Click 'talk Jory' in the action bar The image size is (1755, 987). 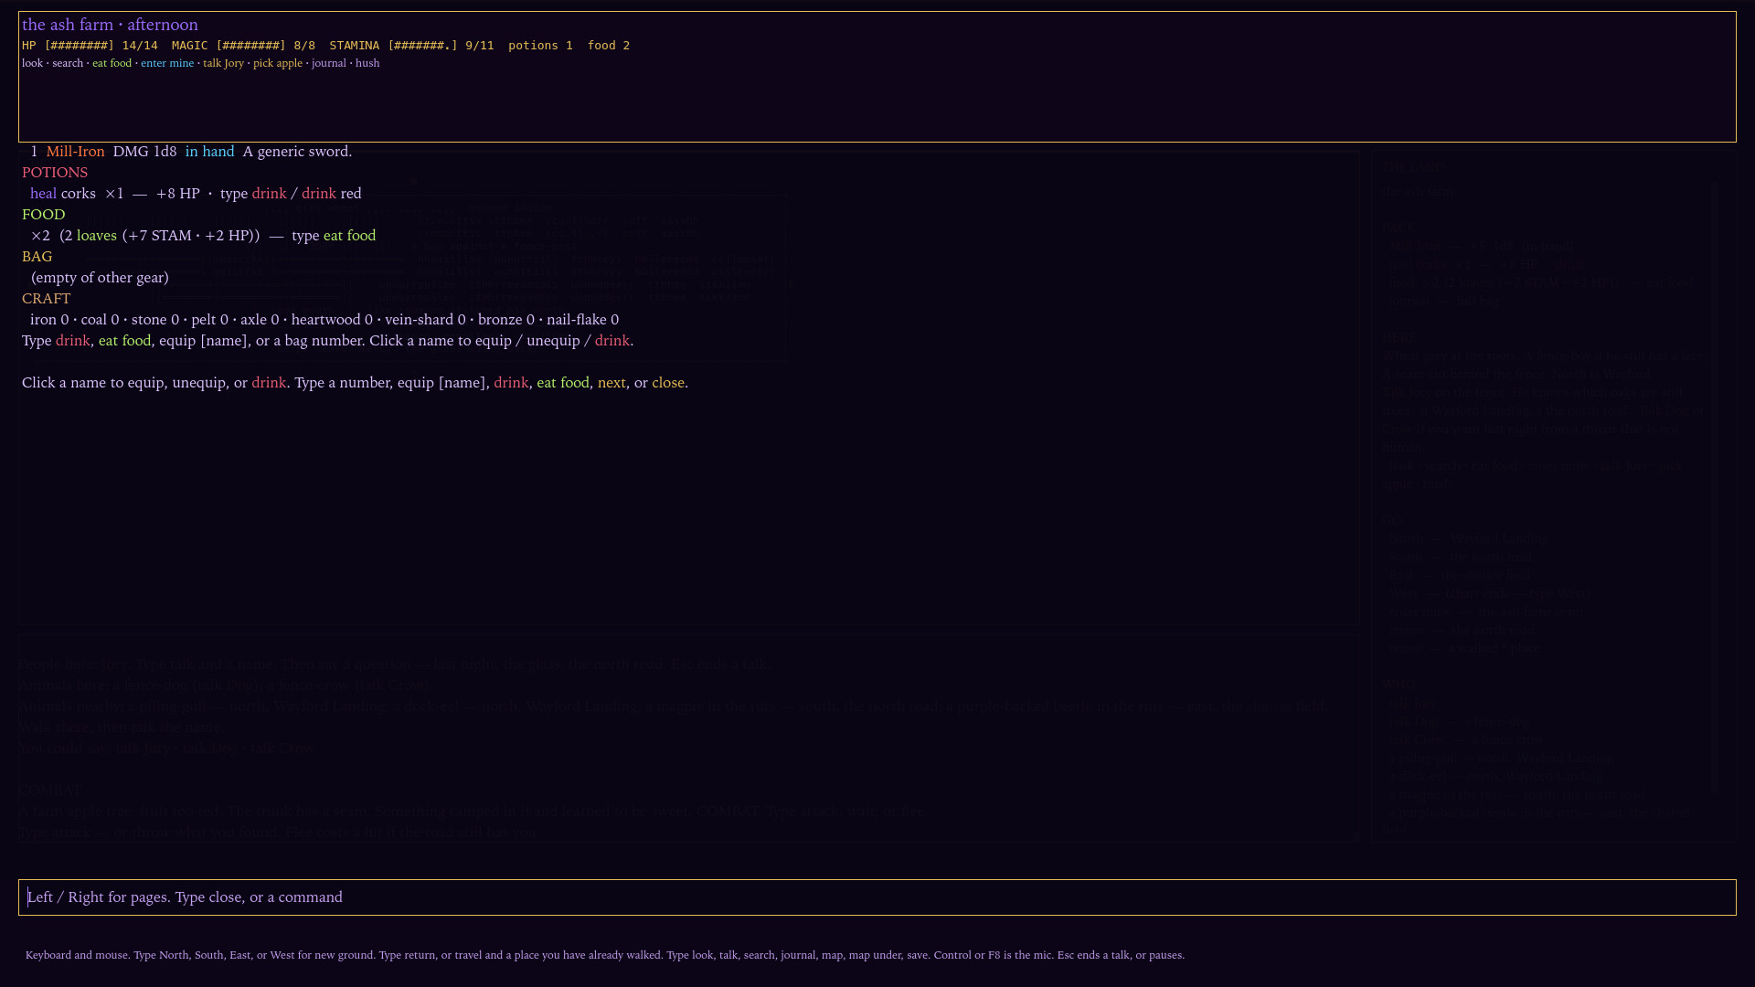tap(223, 63)
